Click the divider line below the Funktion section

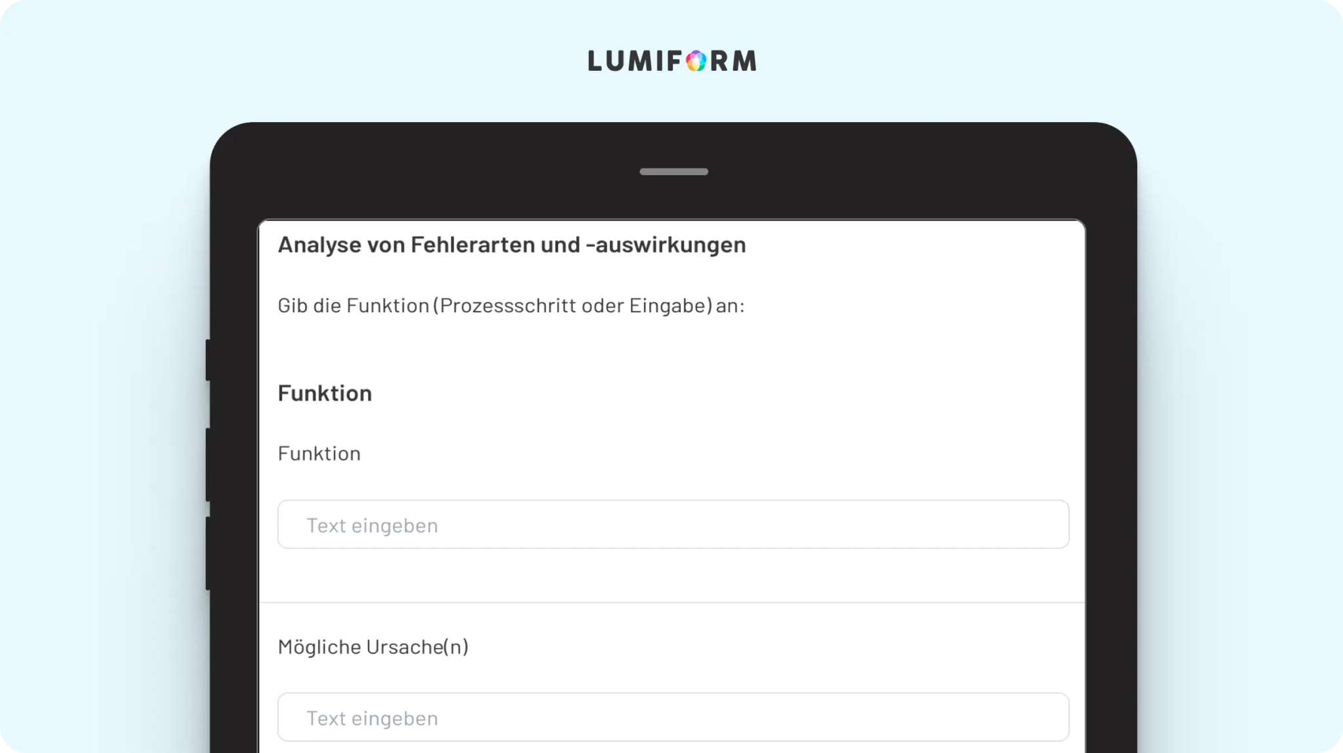point(672,602)
